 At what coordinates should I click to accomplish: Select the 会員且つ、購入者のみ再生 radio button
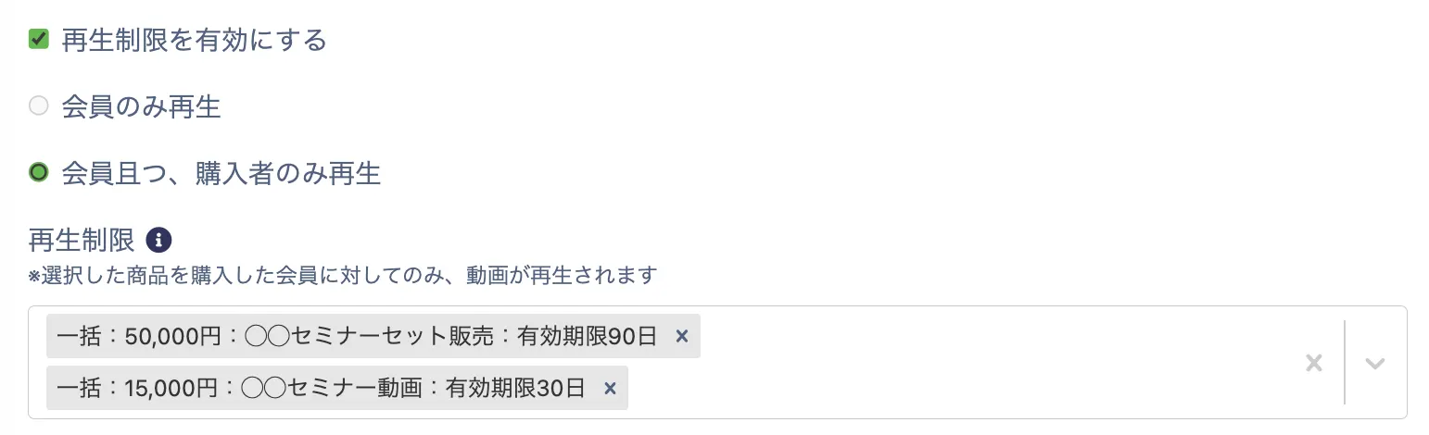click(x=38, y=172)
